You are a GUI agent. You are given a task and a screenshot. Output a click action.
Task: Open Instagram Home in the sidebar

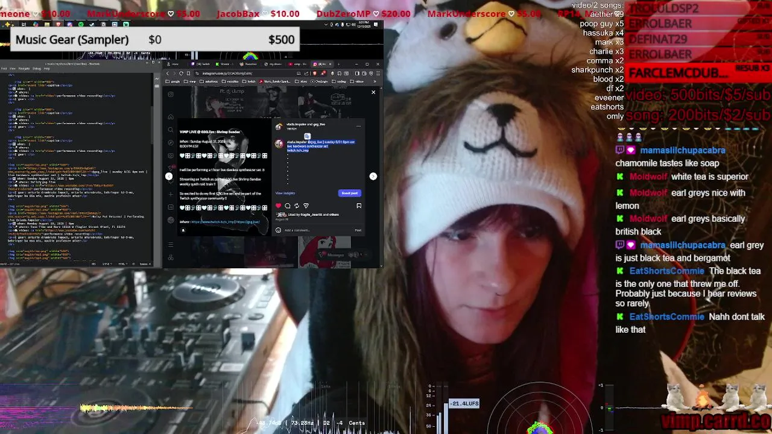coord(171,116)
